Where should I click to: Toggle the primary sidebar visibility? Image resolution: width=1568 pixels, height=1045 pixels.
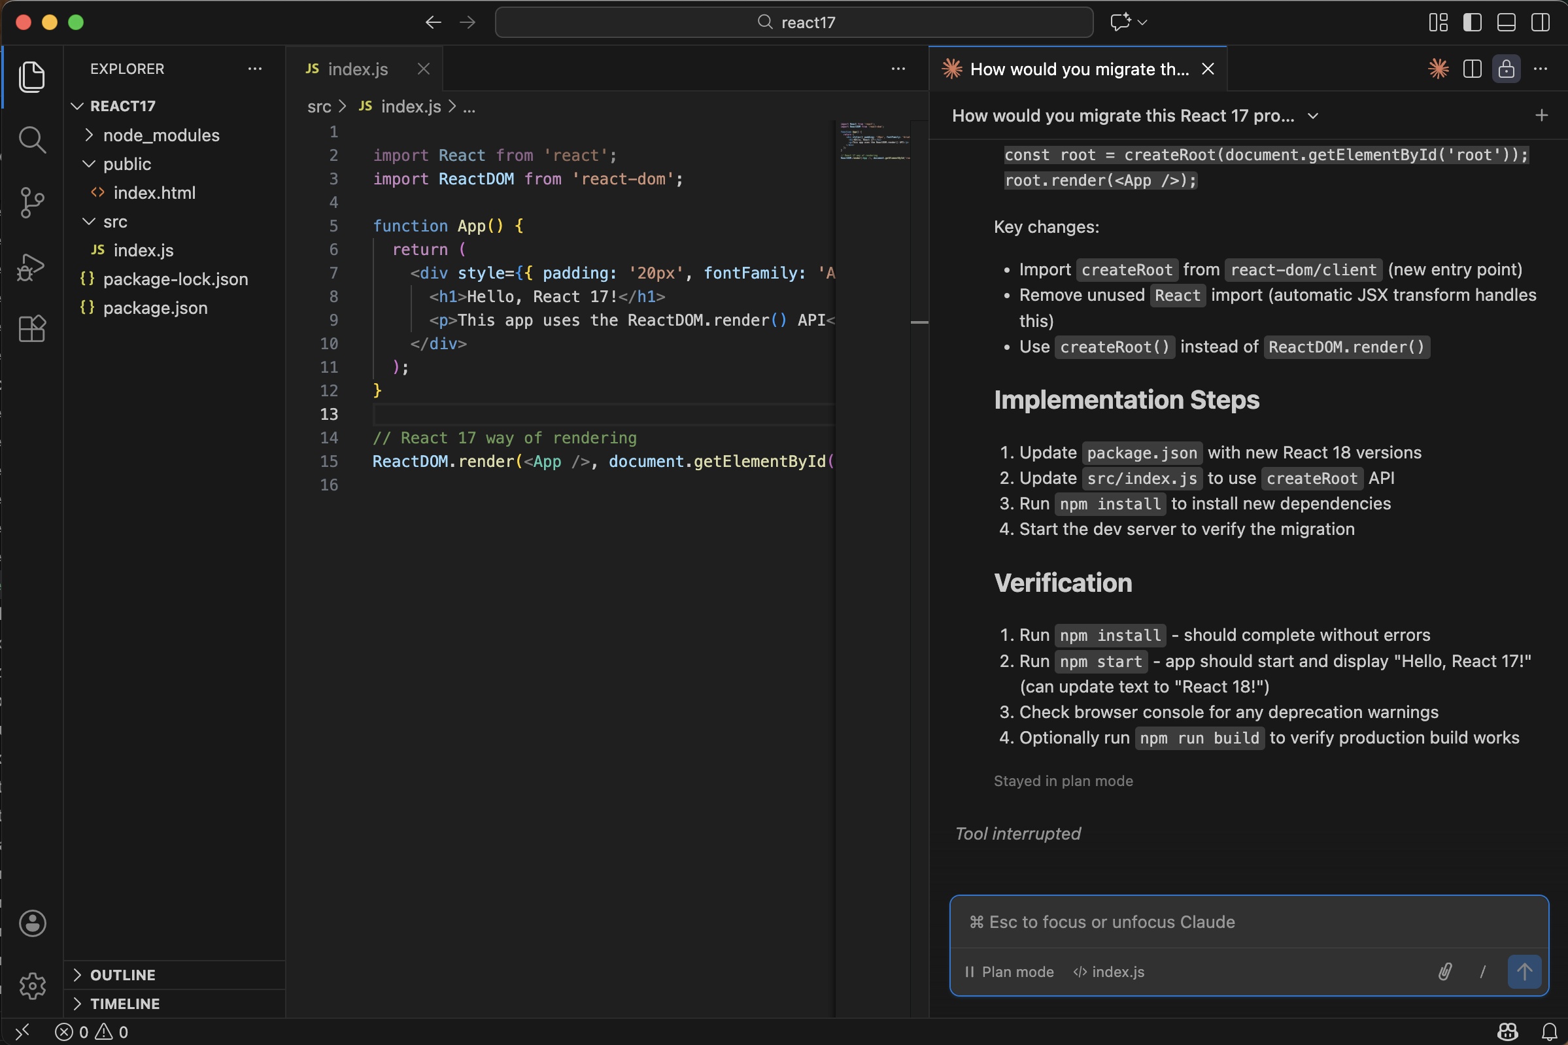click(x=1473, y=22)
